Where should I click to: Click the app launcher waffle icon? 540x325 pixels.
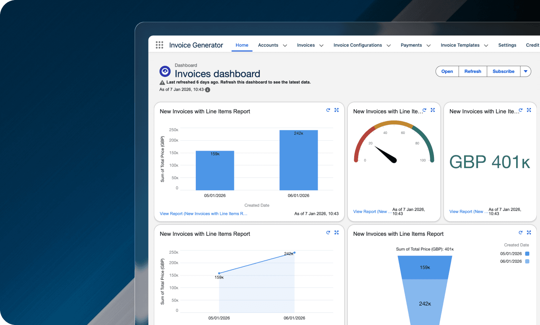pos(159,45)
